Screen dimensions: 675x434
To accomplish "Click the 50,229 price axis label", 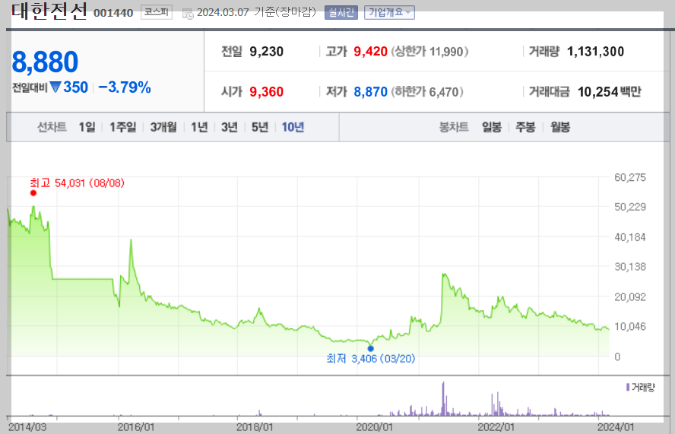I will coord(630,207).
